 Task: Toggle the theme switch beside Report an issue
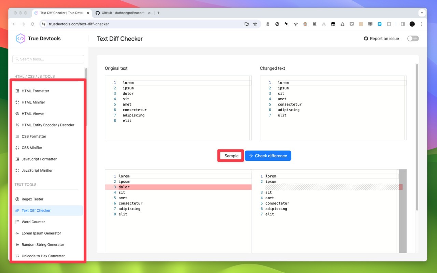(412, 39)
